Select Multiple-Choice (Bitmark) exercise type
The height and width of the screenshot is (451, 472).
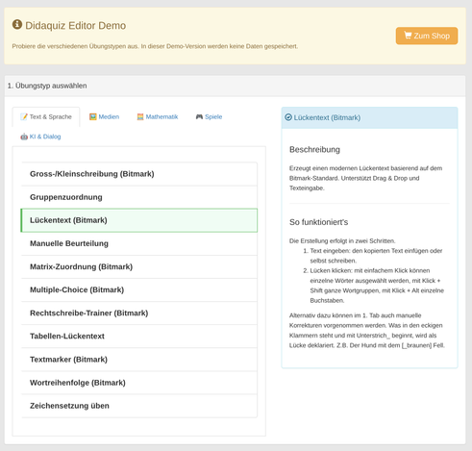[x=139, y=289]
